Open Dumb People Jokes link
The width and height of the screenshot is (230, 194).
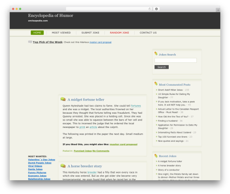click(40, 163)
